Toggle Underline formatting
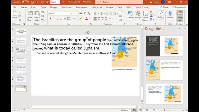This screenshot has height=112, width=199. point(58,19)
